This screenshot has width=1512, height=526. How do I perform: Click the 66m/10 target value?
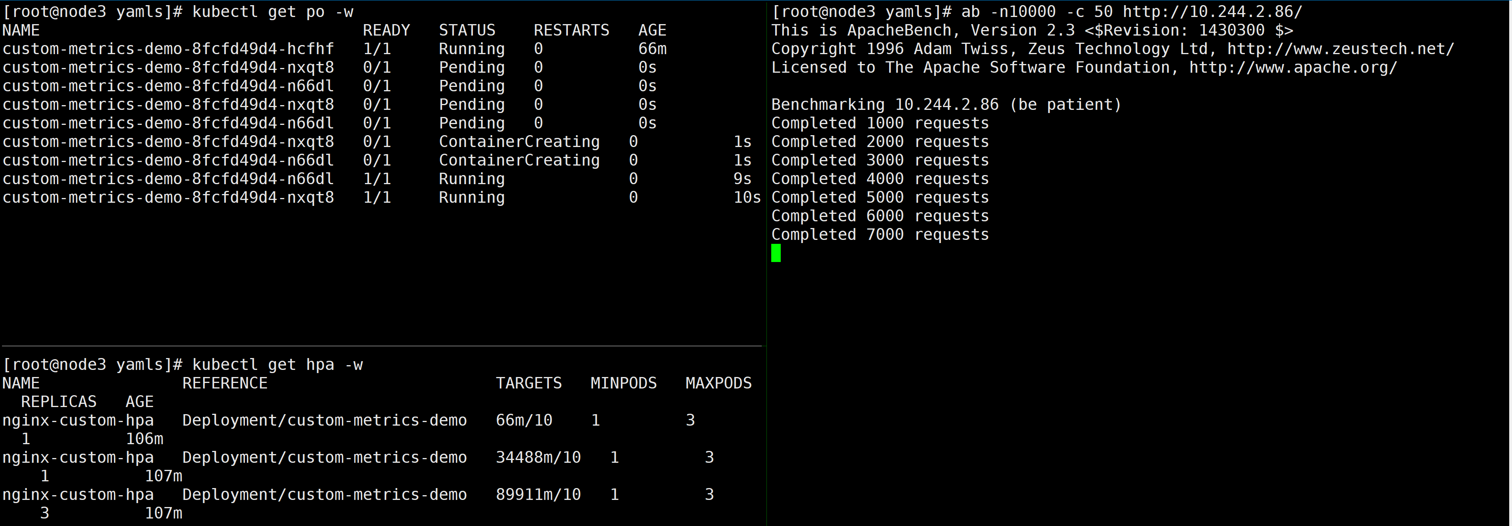click(x=524, y=420)
